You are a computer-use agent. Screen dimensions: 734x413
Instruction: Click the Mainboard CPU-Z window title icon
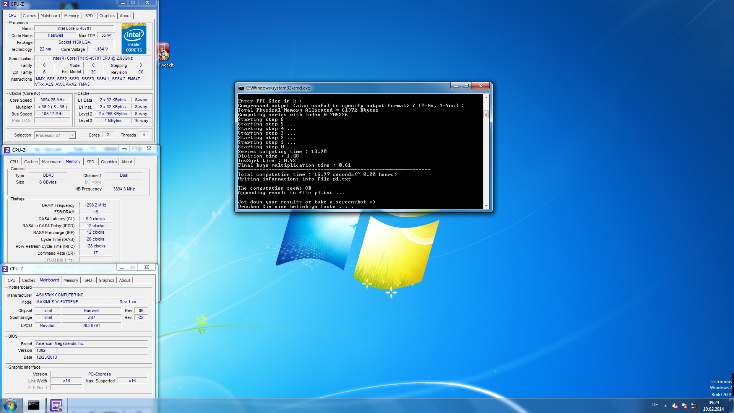[x=5, y=268]
